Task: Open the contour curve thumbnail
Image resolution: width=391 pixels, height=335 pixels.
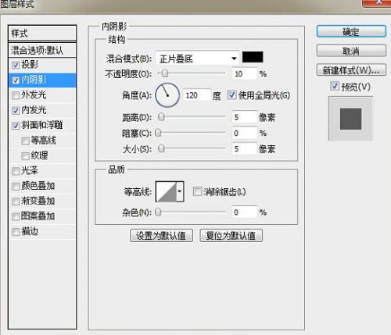Action: click(167, 191)
